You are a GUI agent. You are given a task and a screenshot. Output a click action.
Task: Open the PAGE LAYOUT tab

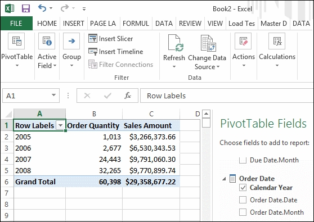[103, 24]
